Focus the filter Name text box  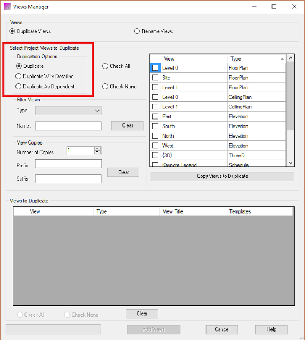click(68, 126)
